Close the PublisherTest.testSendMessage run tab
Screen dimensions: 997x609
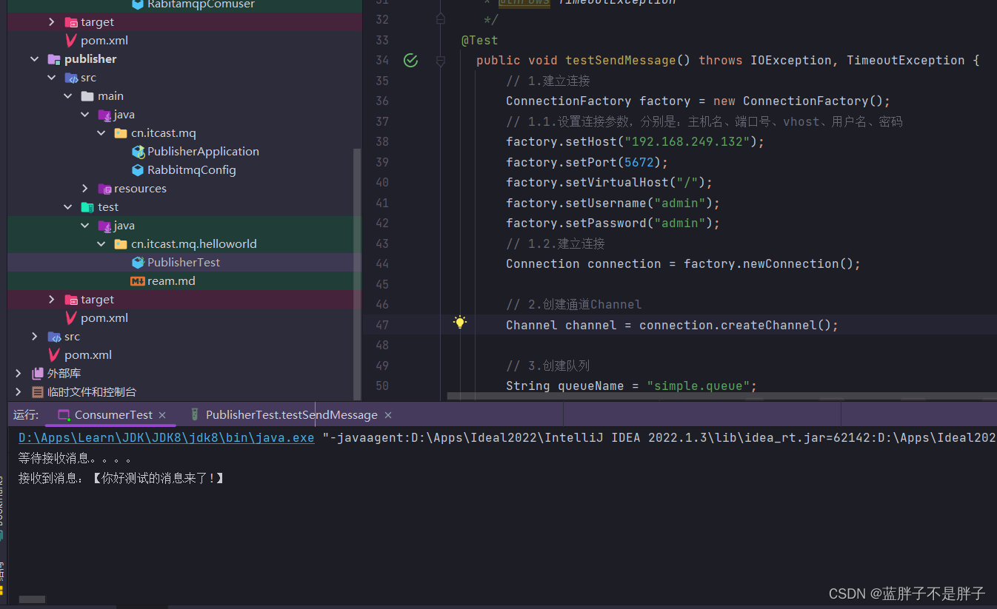[x=387, y=415]
